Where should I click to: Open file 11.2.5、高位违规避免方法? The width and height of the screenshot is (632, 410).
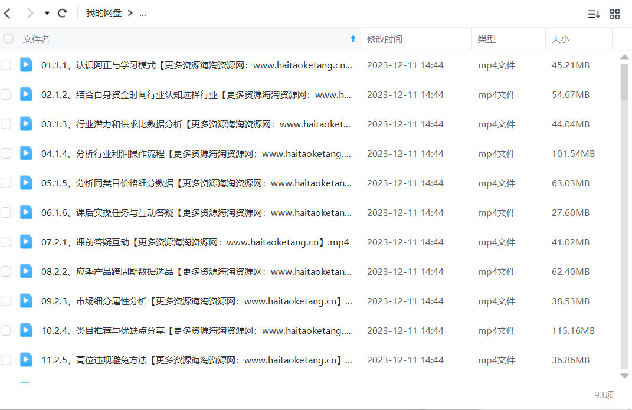197,360
